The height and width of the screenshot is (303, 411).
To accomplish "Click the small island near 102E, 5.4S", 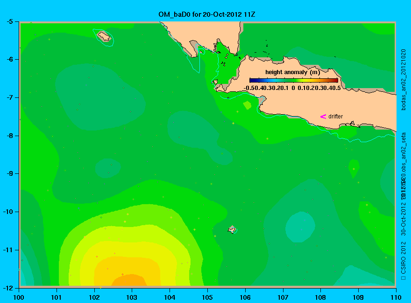I will point(104,36).
